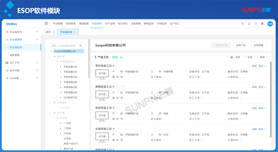The height and width of the screenshot is (152, 278).
Task: Select 通告管理 in the sidebar
Action: (x=15, y=55)
